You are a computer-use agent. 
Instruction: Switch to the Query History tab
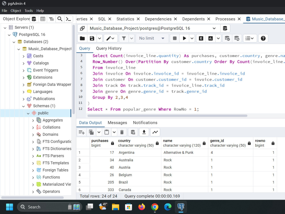[x=109, y=49]
